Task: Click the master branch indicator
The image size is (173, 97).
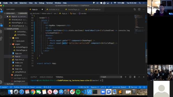Action: coord(4,87)
